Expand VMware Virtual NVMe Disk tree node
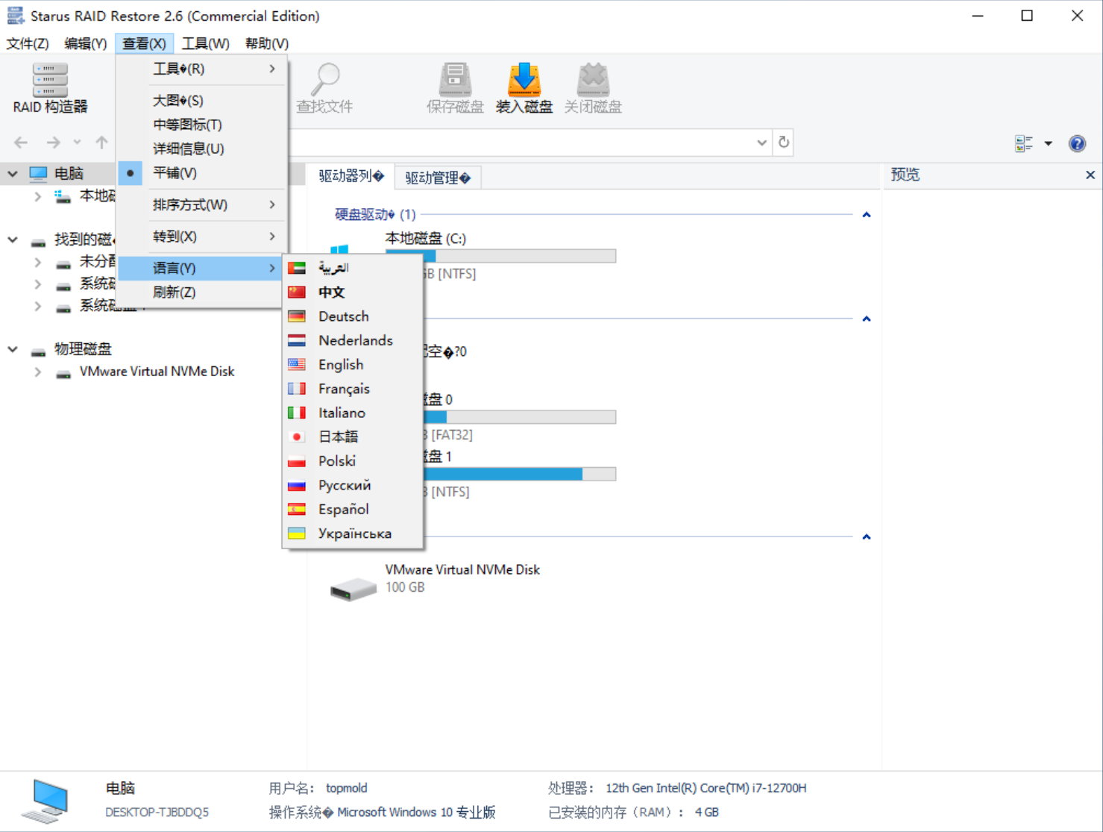The image size is (1103, 832). pos(38,372)
